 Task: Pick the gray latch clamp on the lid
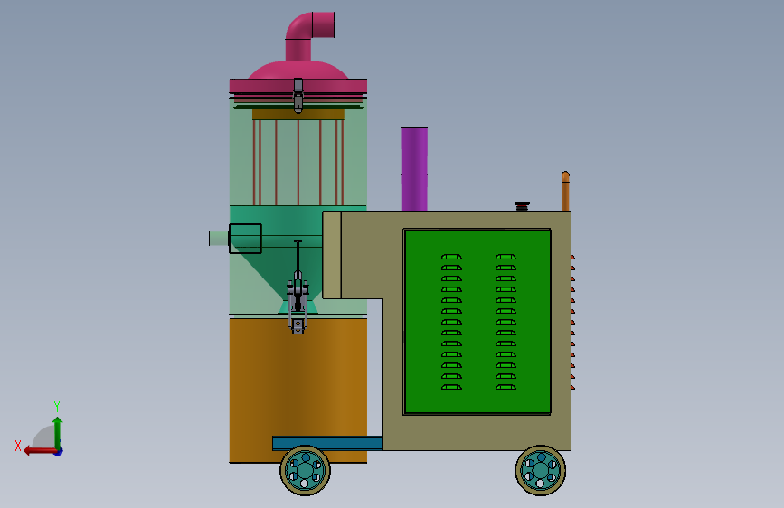pyautogui.click(x=298, y=95)
